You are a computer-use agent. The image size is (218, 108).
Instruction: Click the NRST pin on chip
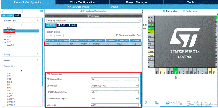(x=151, y=33)
